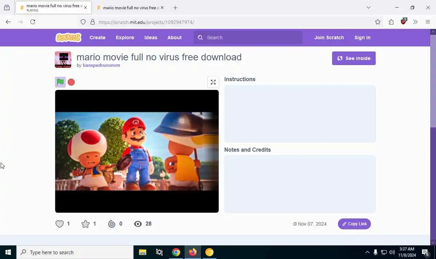Open Firefox application hamburger menu

tap(428, 22)
